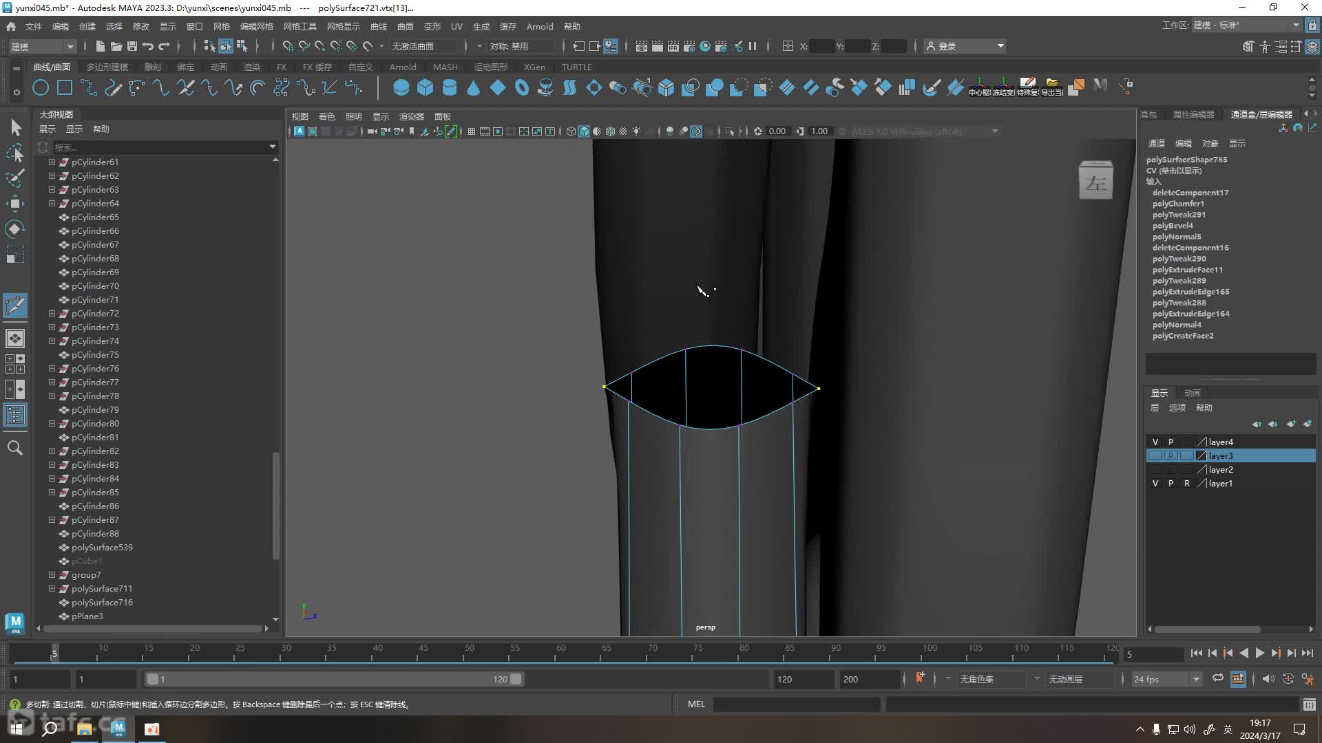Image resolution: width=1322 pixels, height=743 pixels.
Task: Open the 文件 menu
Action: click(34, 26)
